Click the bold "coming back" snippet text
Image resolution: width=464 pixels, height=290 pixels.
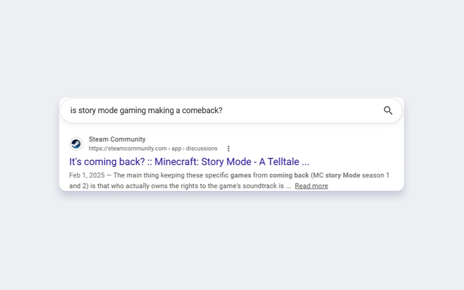point(289,175)
